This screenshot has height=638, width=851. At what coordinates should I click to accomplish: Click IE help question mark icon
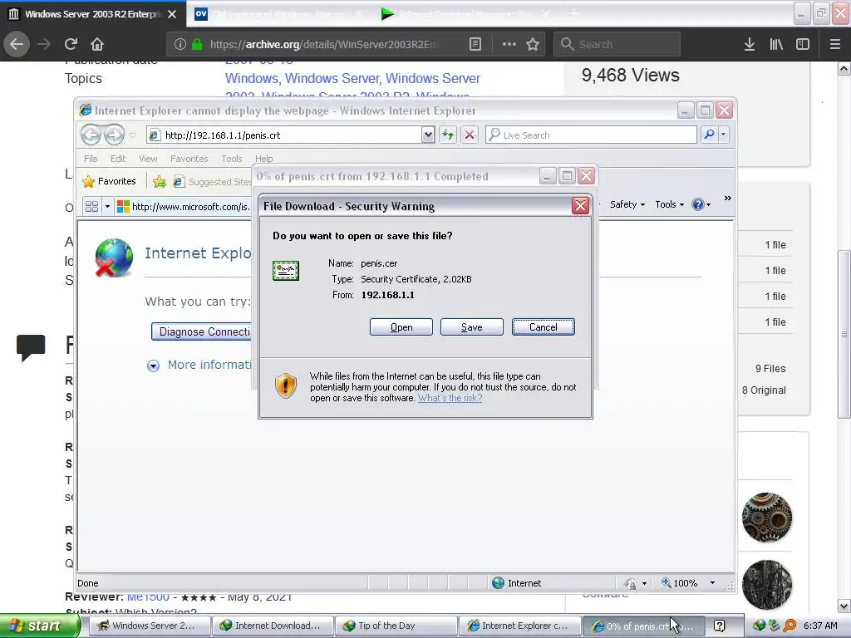pyautogui.click(x=698, y=204)
